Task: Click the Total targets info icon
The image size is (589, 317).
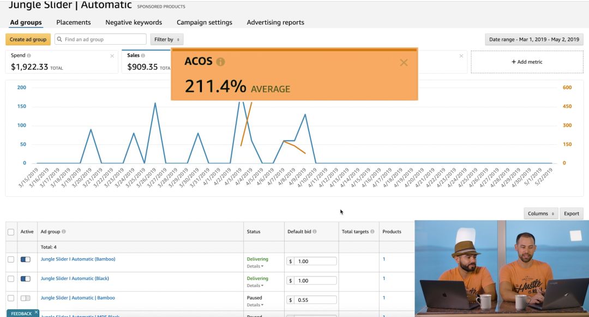Action: (x=372, y=231)
